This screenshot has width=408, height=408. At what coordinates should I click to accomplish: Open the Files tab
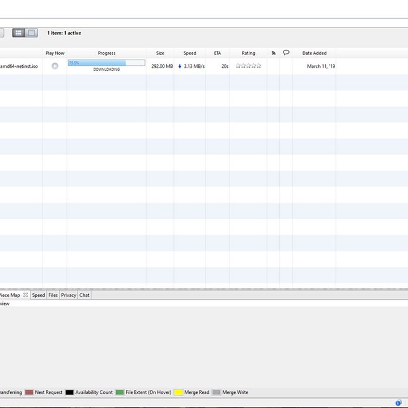tap(53, 295)
